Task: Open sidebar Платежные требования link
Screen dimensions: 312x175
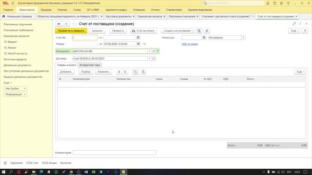Action: 19,30
